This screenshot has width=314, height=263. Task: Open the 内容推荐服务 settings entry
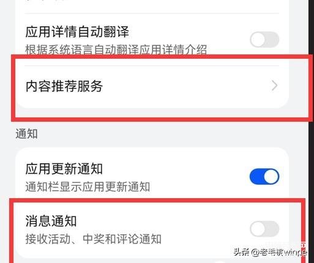pos(152,86)
